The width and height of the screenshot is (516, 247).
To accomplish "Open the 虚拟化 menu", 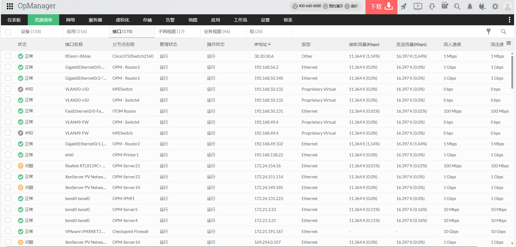I will click(122, 20).
